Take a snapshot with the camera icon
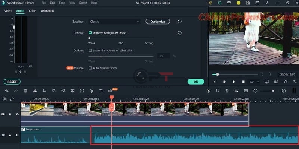Viewport: 299px width, 149px height. point(276,82)
